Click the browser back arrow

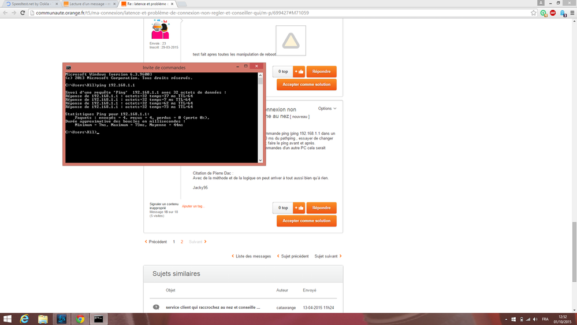pyautogui.click(x=5, y=13)
